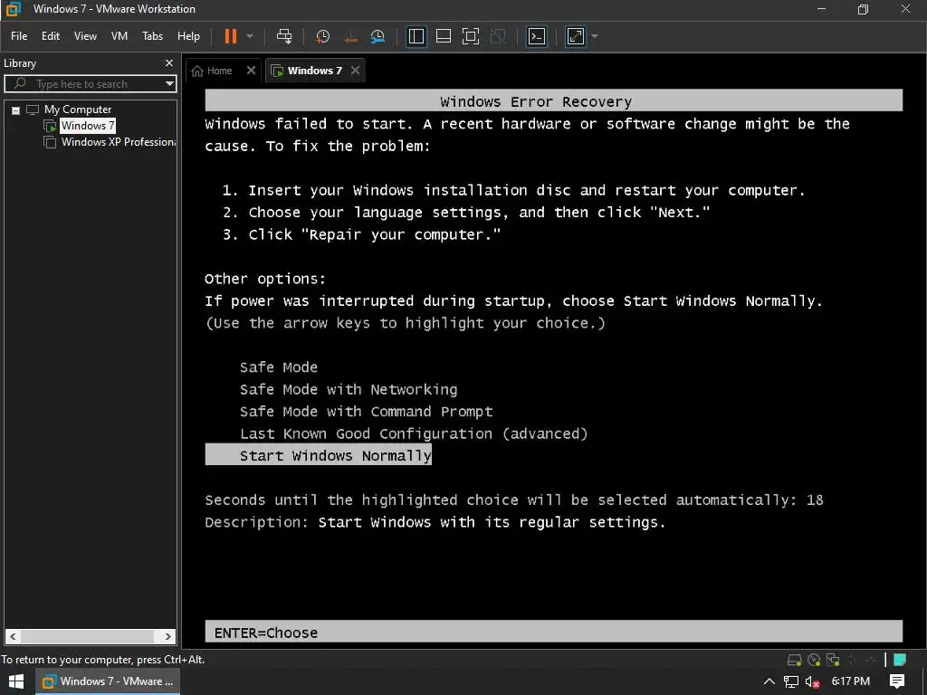Click the stretch guest display icon

575,36
